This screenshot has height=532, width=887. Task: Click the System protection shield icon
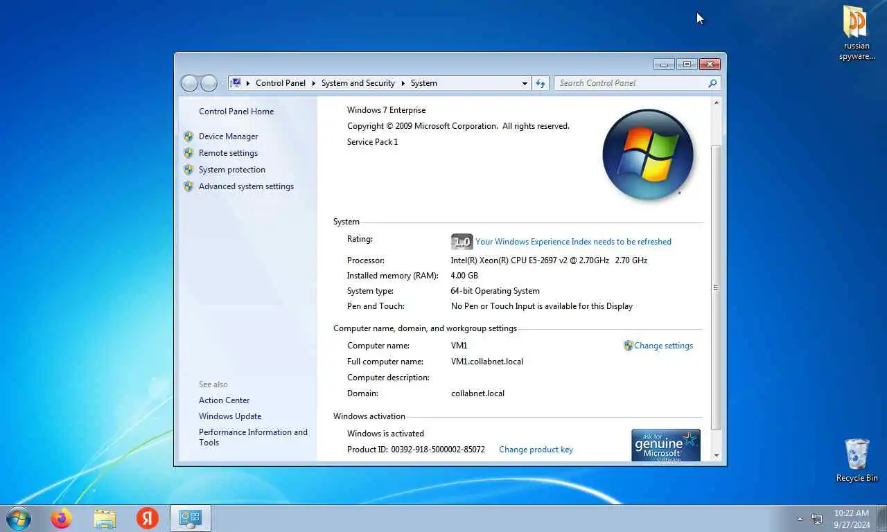tap(188, 170)
